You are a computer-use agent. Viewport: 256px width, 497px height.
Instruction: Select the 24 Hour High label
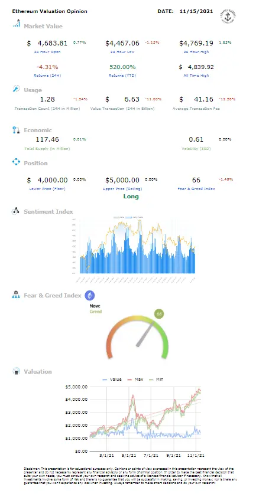click(x=196, y=52)
